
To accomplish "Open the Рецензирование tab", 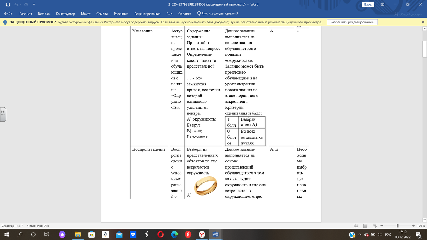I will 147,14.
